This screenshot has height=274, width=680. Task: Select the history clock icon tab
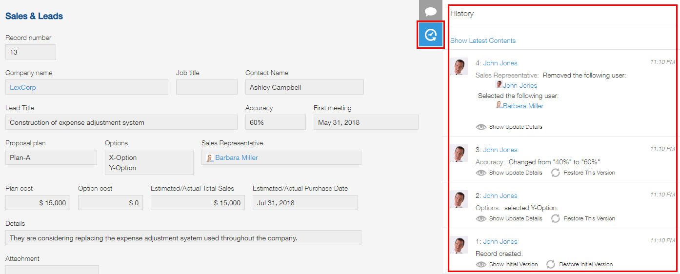[430, 35]
